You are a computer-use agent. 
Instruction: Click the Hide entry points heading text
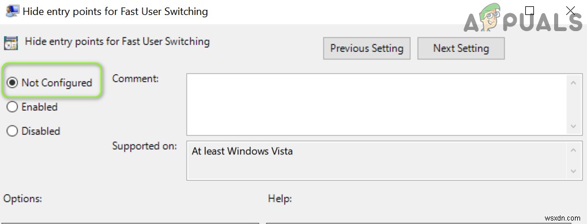117,41
